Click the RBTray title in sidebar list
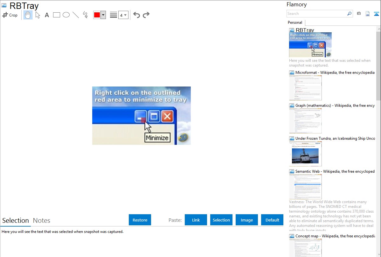The width and height of the screenshot is (381, 257). [305, 30]
